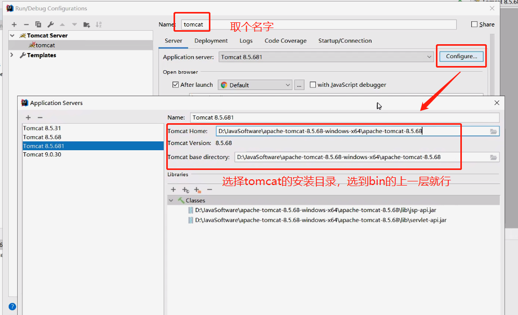Browse for Tomcat base directory folder

pyautogui.click(x=493, y=157)
